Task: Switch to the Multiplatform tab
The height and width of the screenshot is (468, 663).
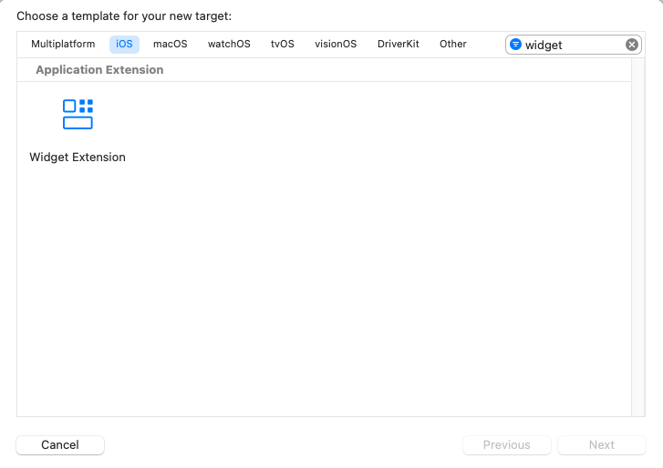Action: coord(63,44)
